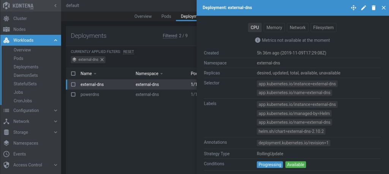
Task: Open CronJobs in the sidebar
Action: (x=23, y=101)
